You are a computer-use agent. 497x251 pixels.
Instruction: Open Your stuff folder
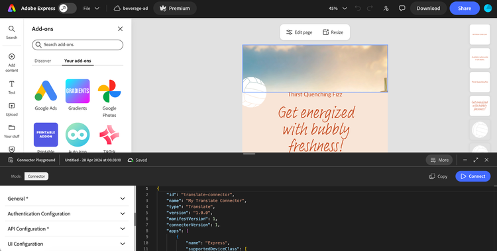tap(11, 131)
